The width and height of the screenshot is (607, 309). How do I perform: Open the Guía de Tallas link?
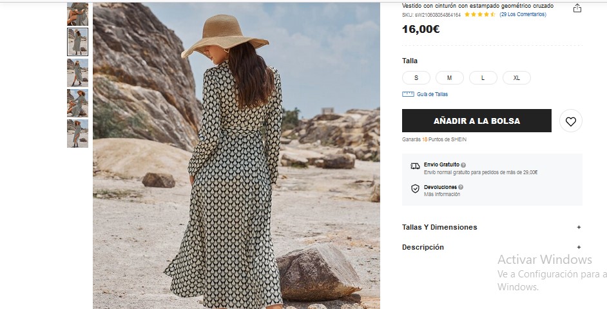coord(432,94)
